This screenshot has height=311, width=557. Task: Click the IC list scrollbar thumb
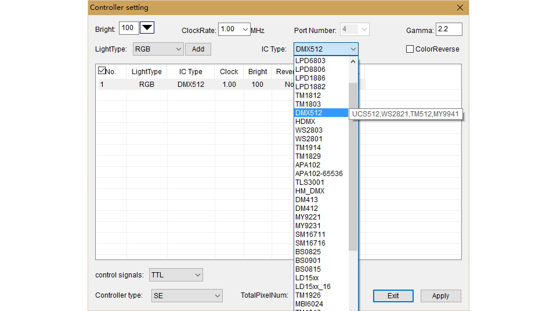tap(353, 167)
